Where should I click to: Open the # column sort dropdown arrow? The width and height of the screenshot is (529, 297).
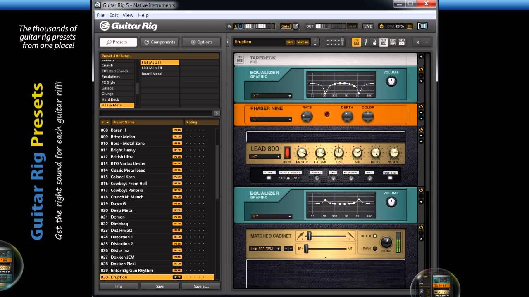point(108,122)
